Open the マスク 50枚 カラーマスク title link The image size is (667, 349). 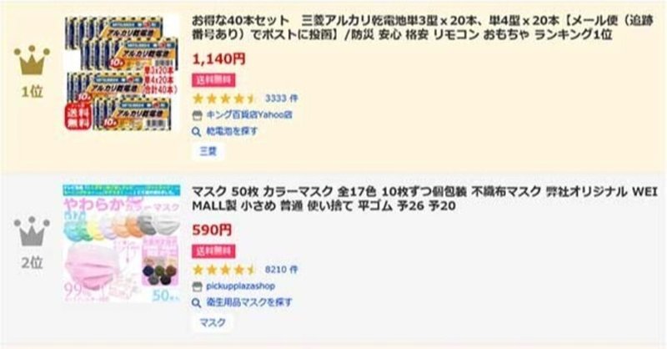424,199
